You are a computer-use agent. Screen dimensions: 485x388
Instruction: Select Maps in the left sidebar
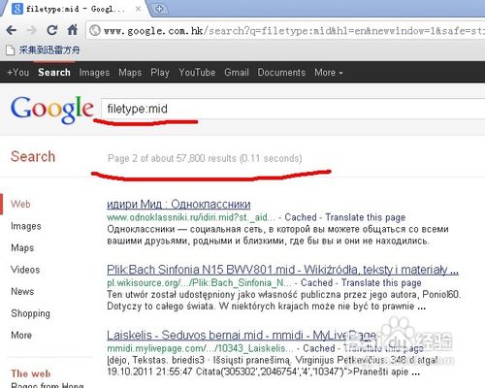click(22, 248)
